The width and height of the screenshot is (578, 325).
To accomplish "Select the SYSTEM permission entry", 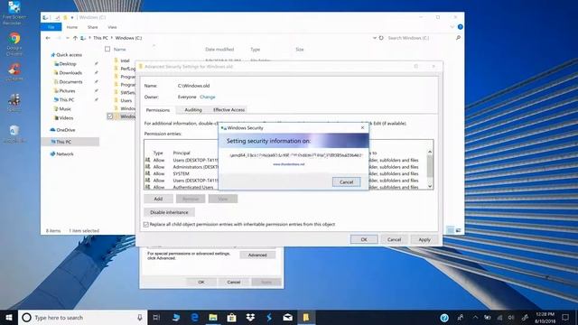I will [x=182, y=173].
